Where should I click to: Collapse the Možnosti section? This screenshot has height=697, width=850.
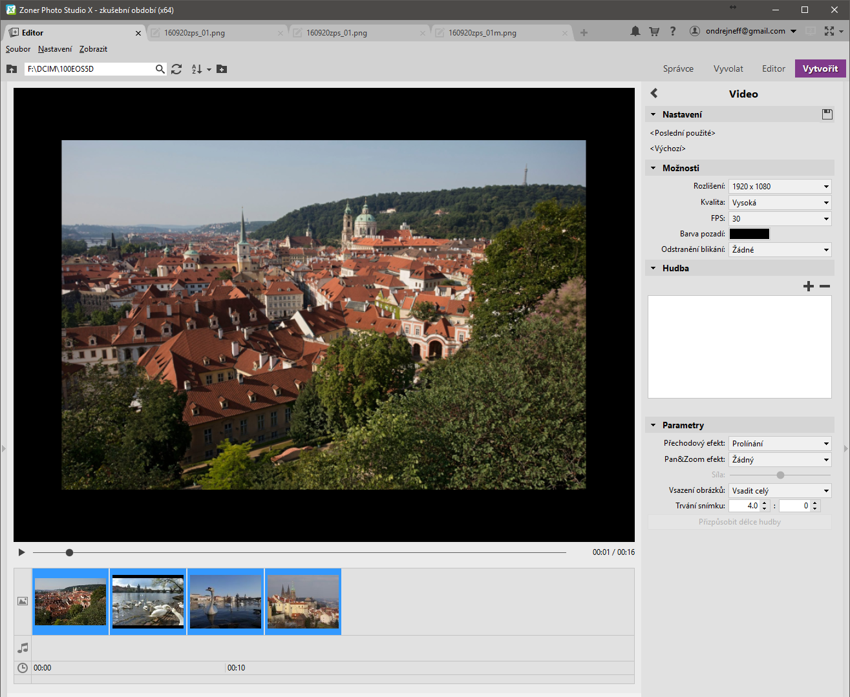coord(653,168)
